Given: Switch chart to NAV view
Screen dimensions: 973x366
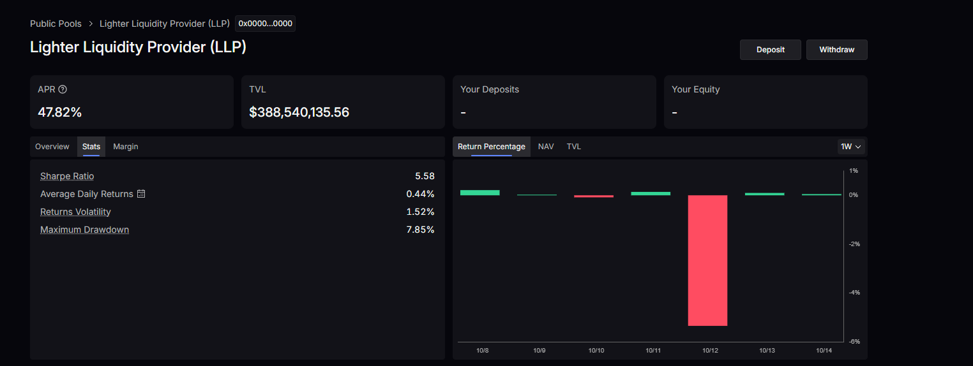Looking at the screenshot, I should (x=546, y=147).
